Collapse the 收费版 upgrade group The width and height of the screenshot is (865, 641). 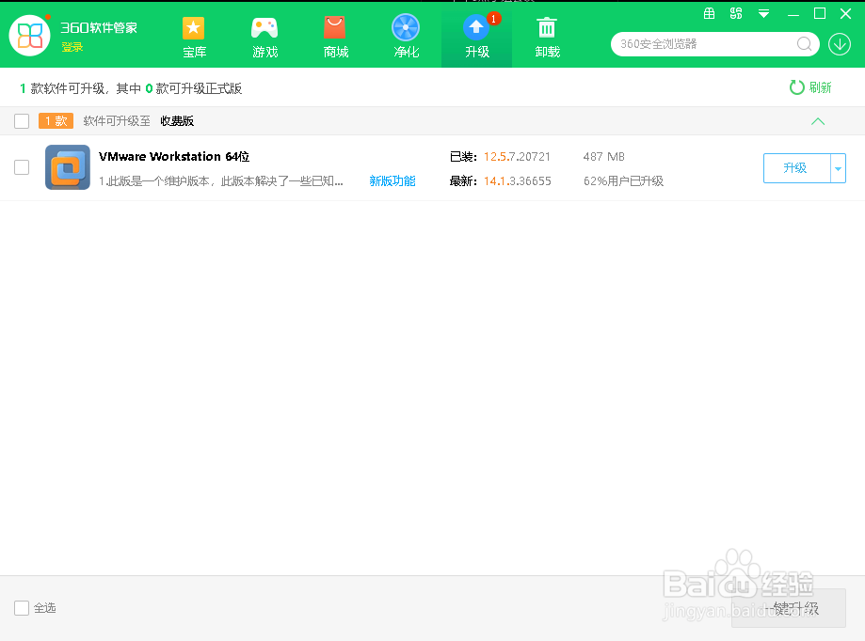click(x=818, y=121)
